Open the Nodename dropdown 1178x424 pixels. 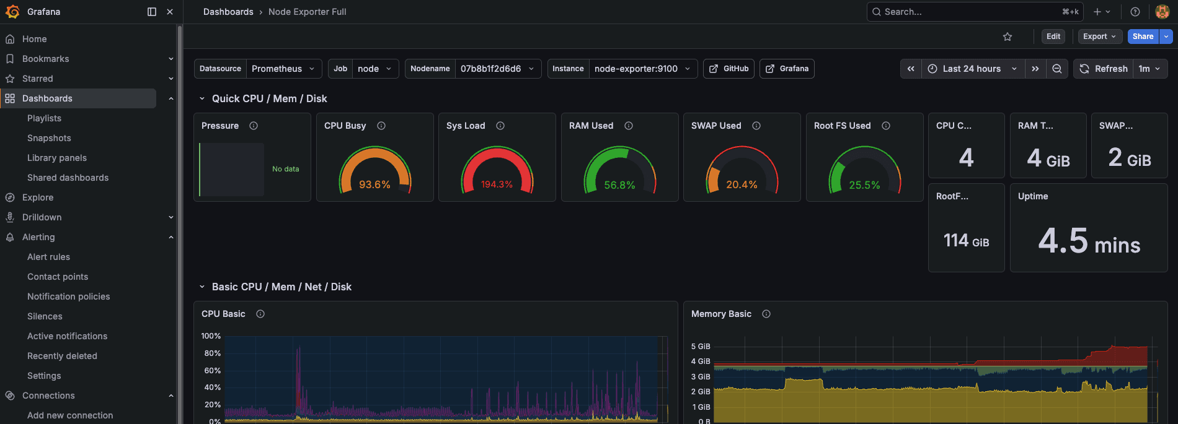498,69
